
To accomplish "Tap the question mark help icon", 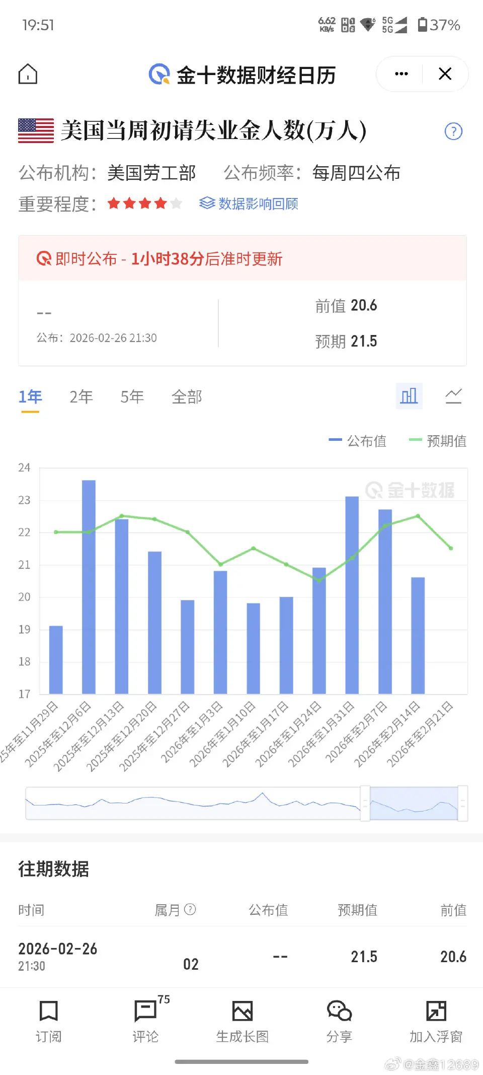I will coord(453,131).
